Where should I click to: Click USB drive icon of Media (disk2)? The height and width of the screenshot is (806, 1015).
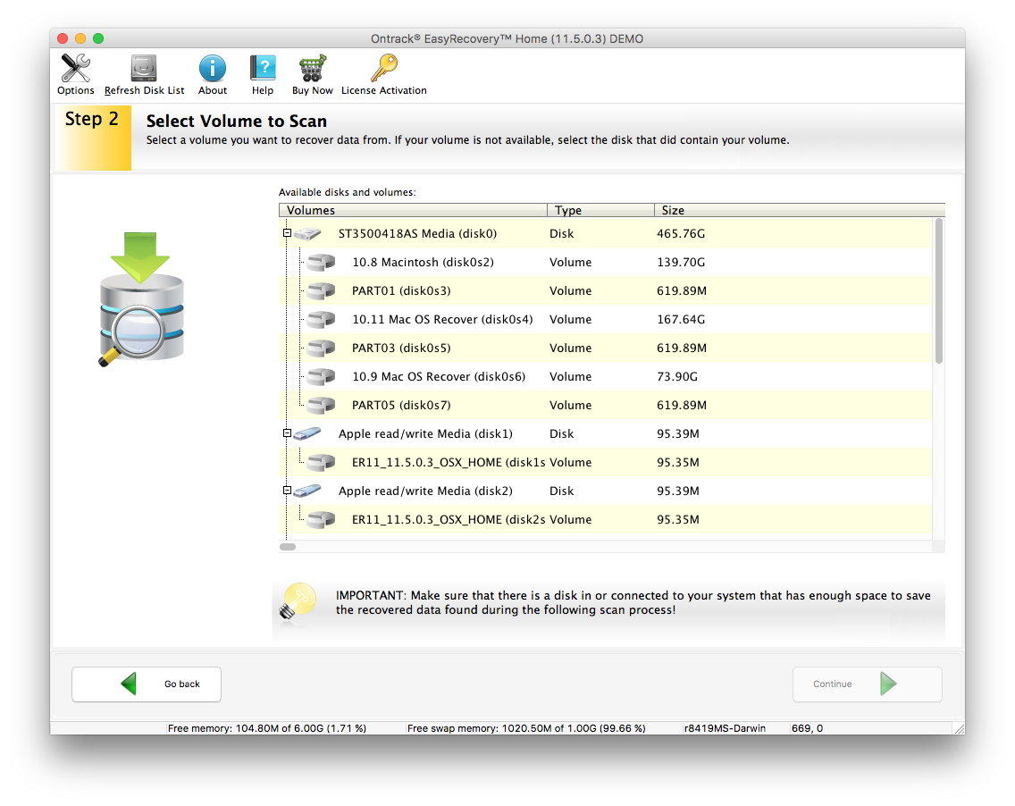(x=307, y=491)
